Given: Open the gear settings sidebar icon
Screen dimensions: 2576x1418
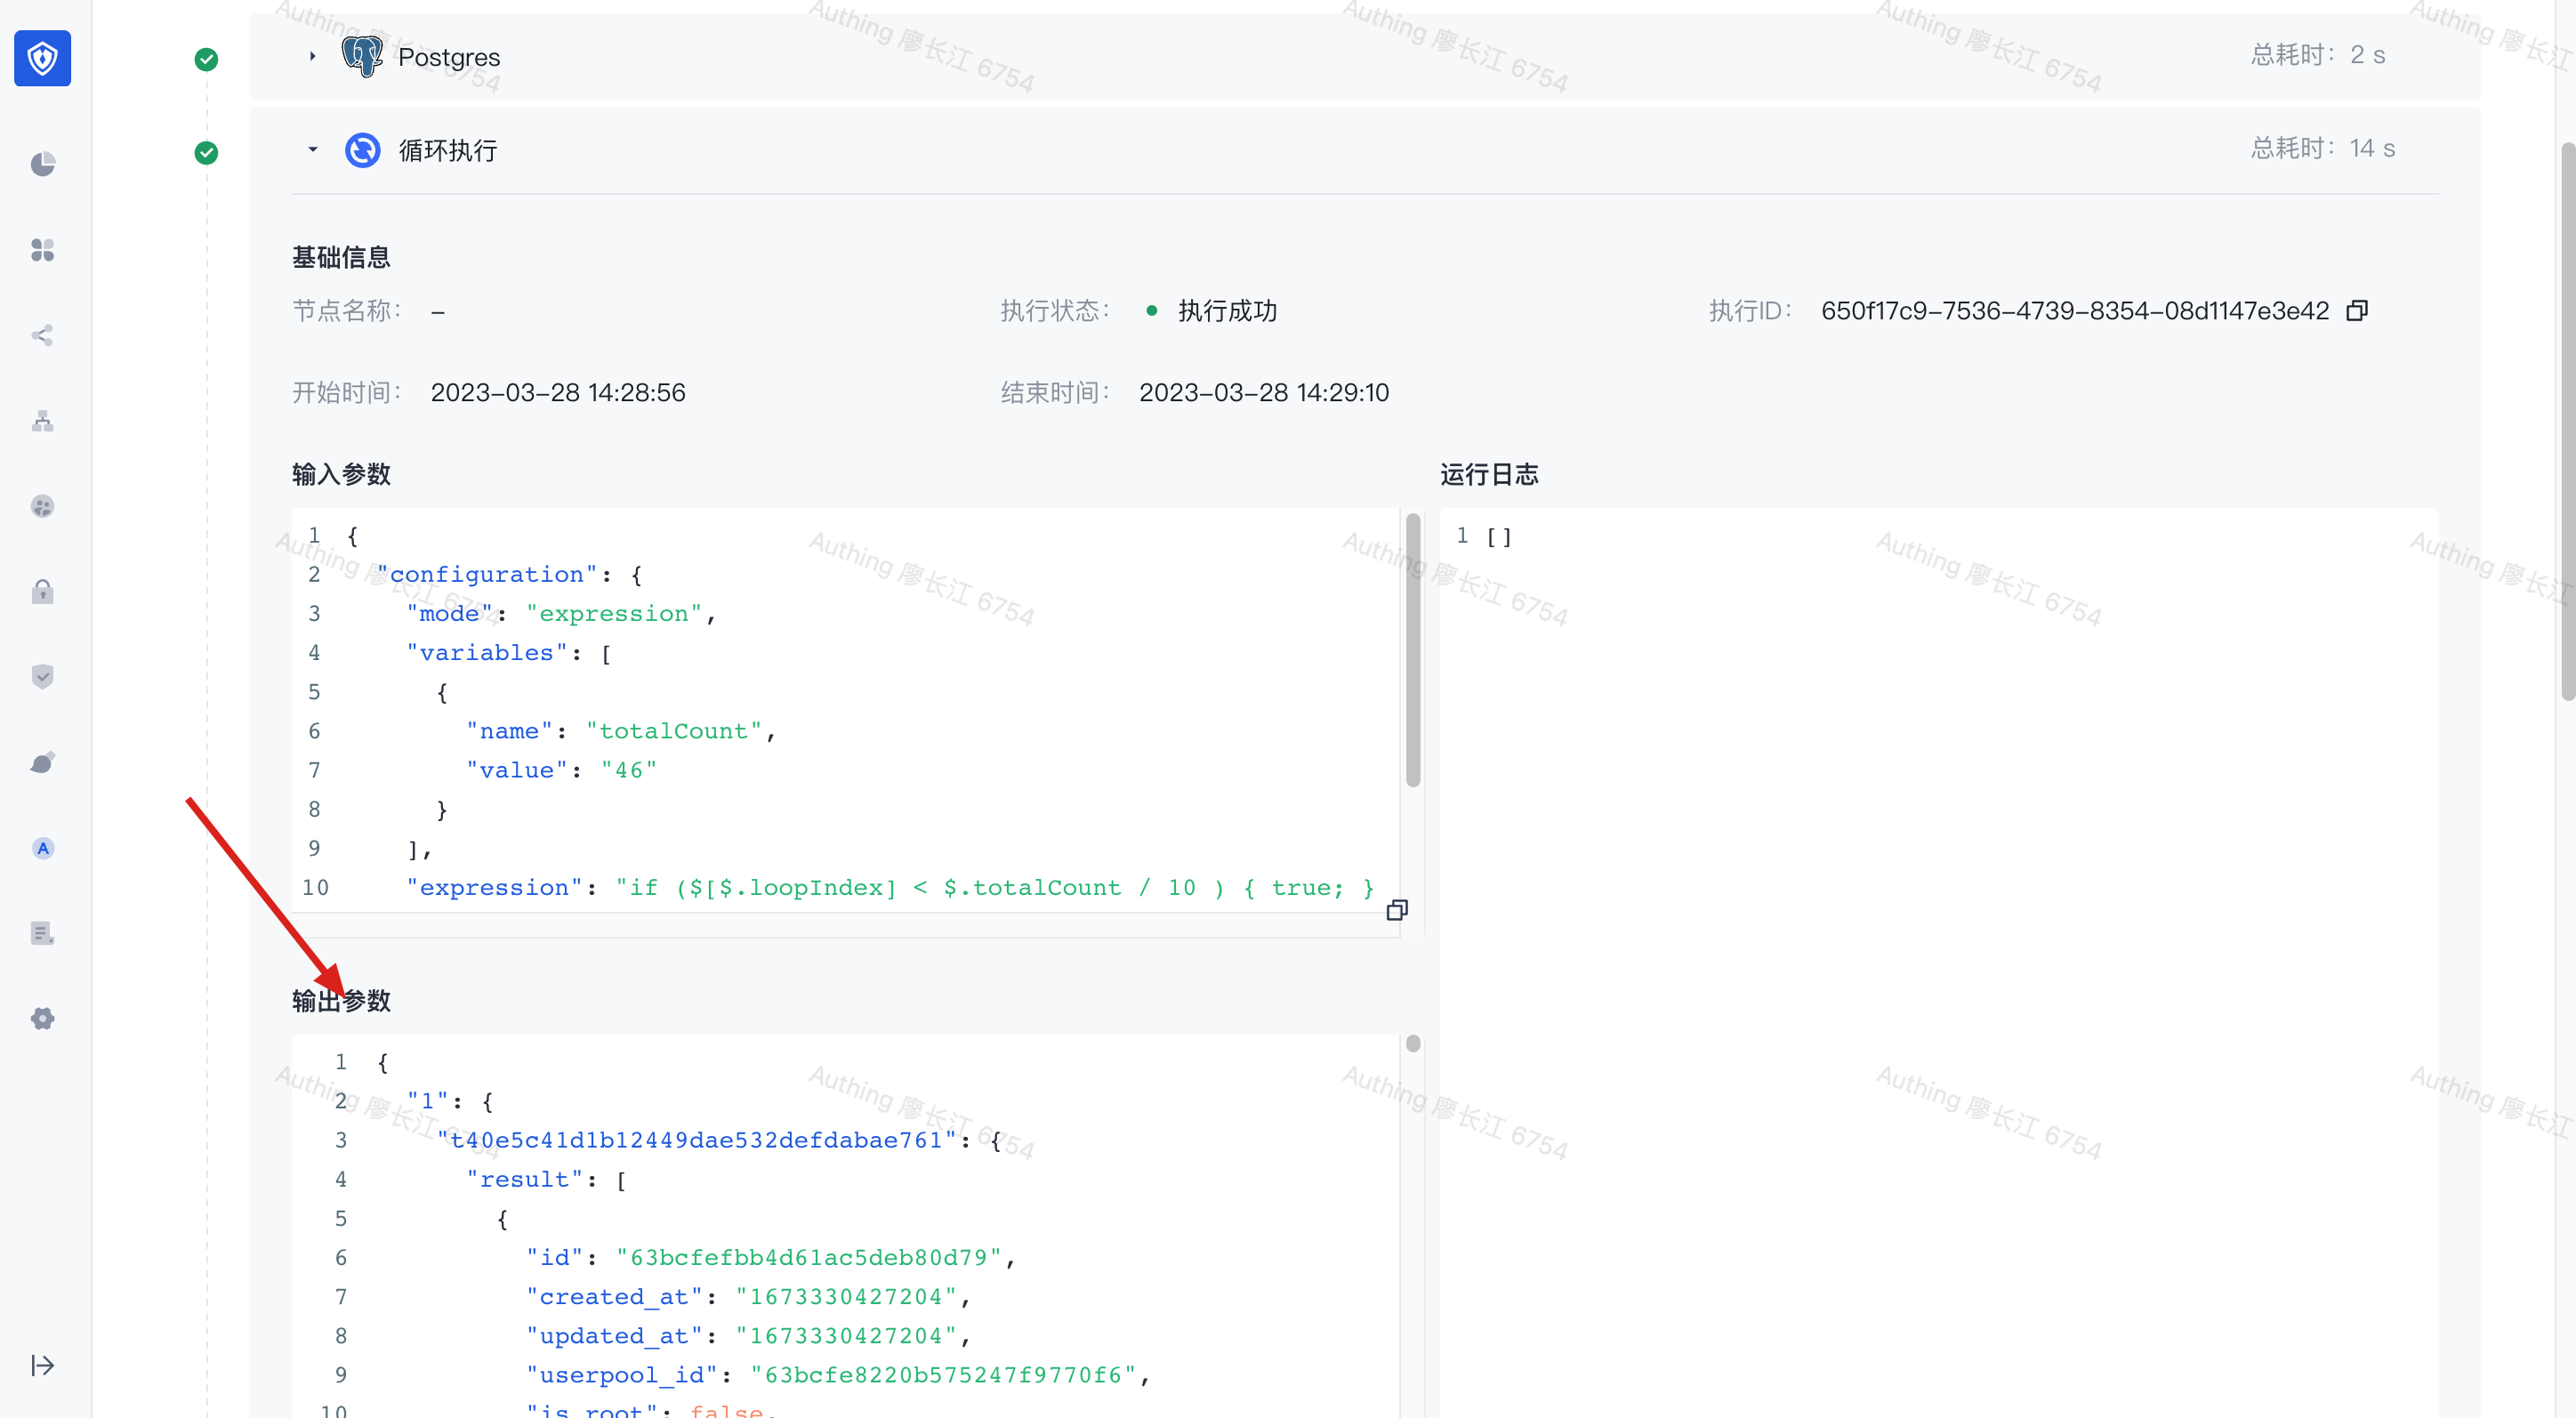Looking at the screenshot, I should click(x=42, y=1019).
